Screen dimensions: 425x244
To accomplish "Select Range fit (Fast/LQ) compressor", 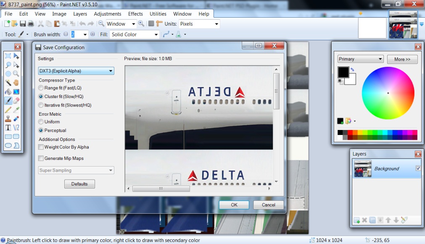I will pyautogui.click(x=60, y=88).
